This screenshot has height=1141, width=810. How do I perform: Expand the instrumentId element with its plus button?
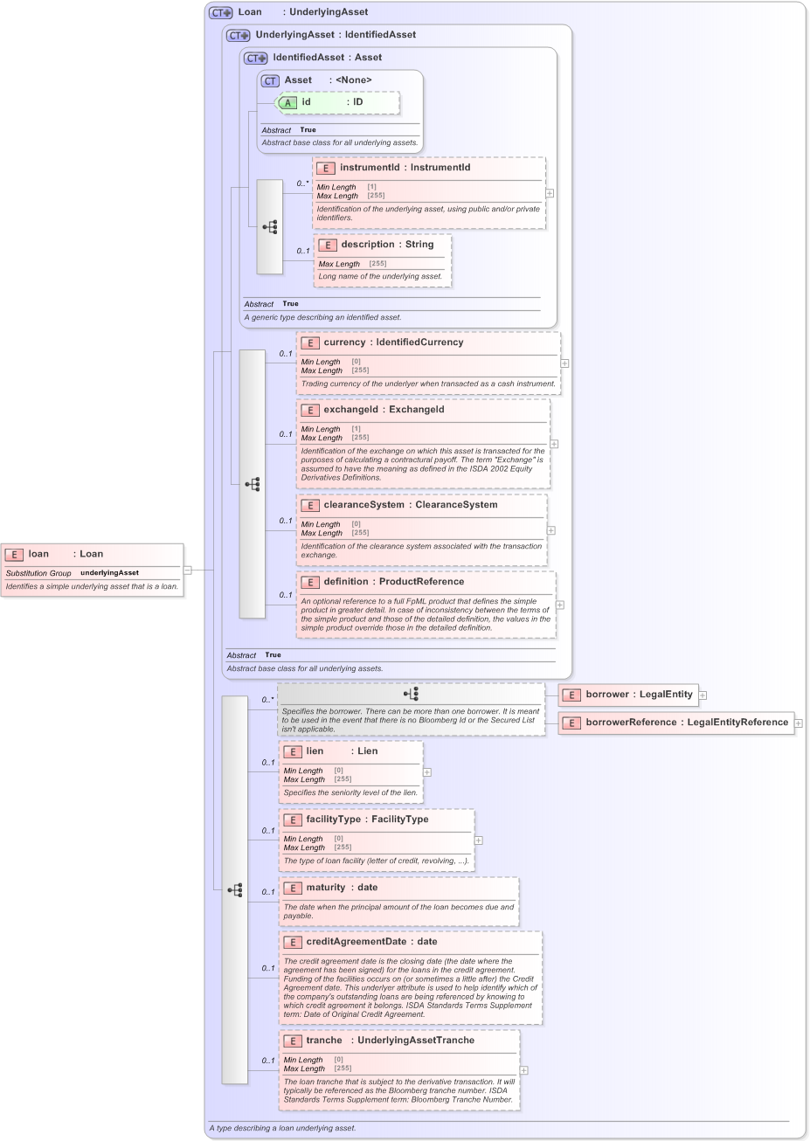click(x=548, y=191)
